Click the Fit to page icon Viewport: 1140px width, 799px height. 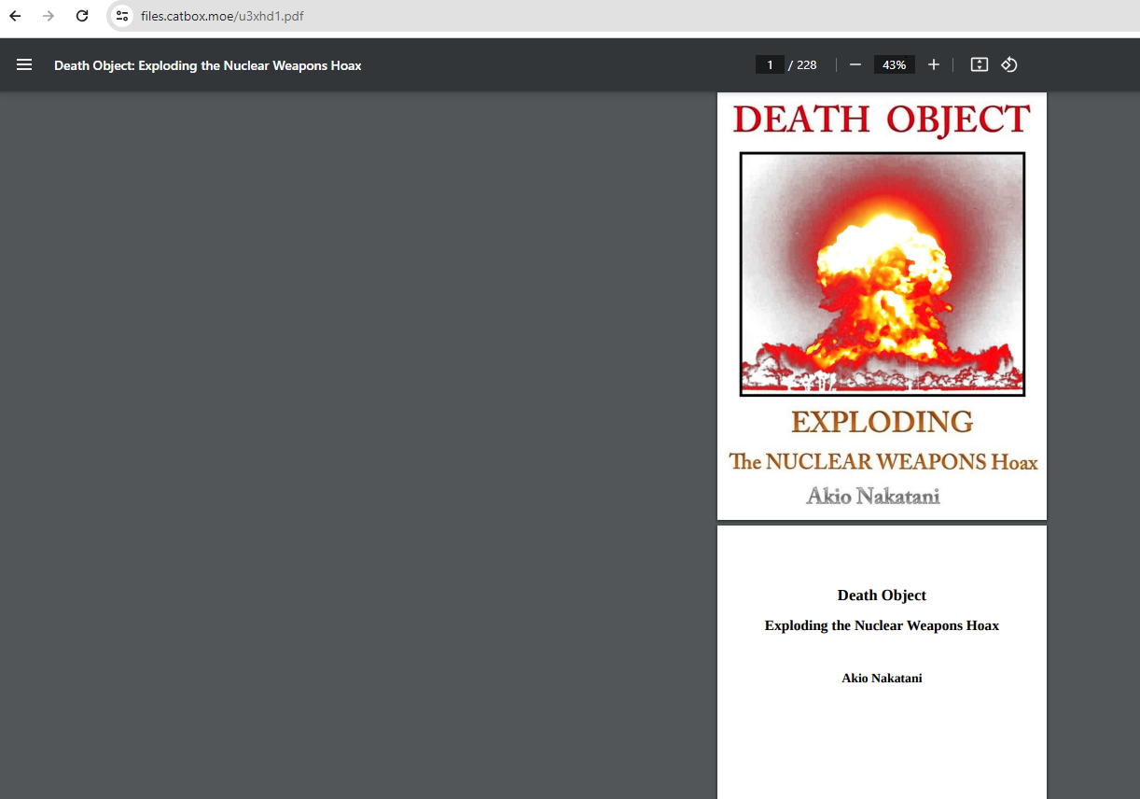click(x=979, y=64)
